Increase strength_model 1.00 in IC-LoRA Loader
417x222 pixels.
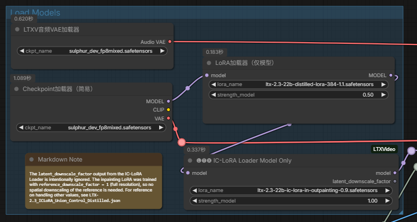point(387,201)
